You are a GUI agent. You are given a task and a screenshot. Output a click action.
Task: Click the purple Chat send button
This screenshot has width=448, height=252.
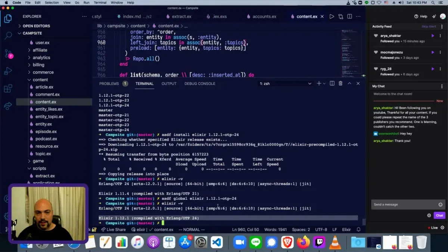point(439,215)
